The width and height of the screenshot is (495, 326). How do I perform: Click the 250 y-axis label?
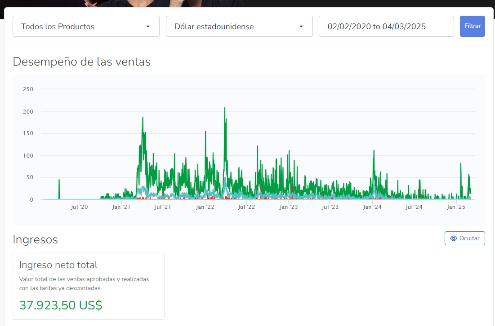click(28, 89)
